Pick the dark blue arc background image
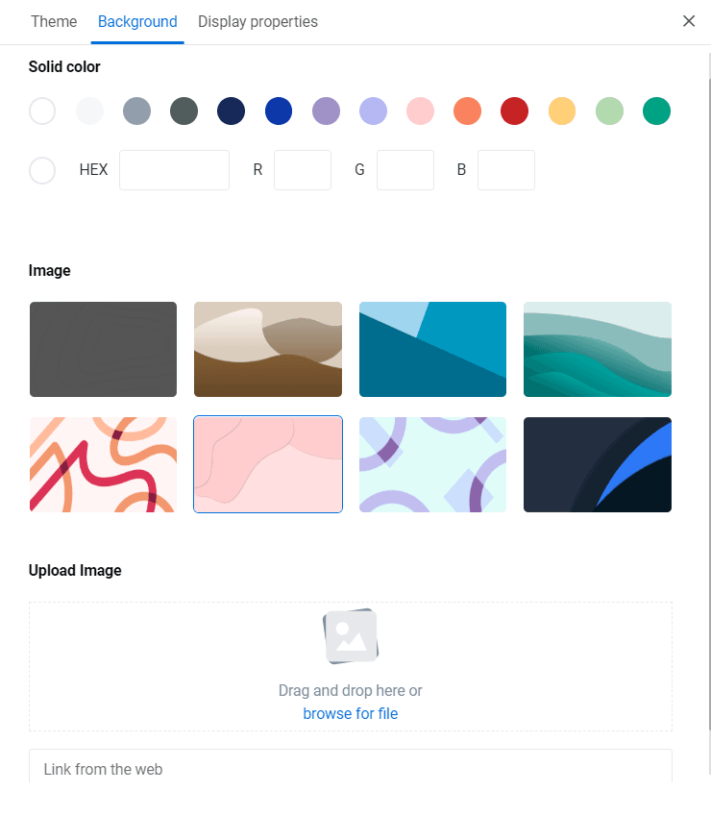 598,464
